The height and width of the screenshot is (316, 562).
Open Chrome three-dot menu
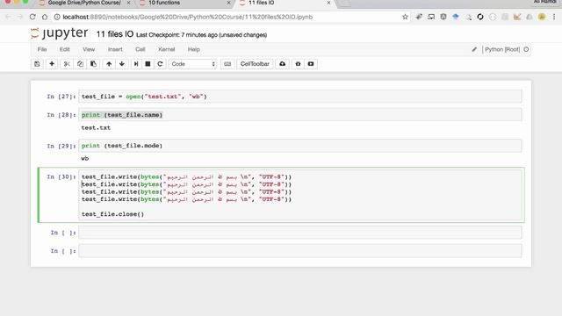pyautogui.click(x=554, y=17)
